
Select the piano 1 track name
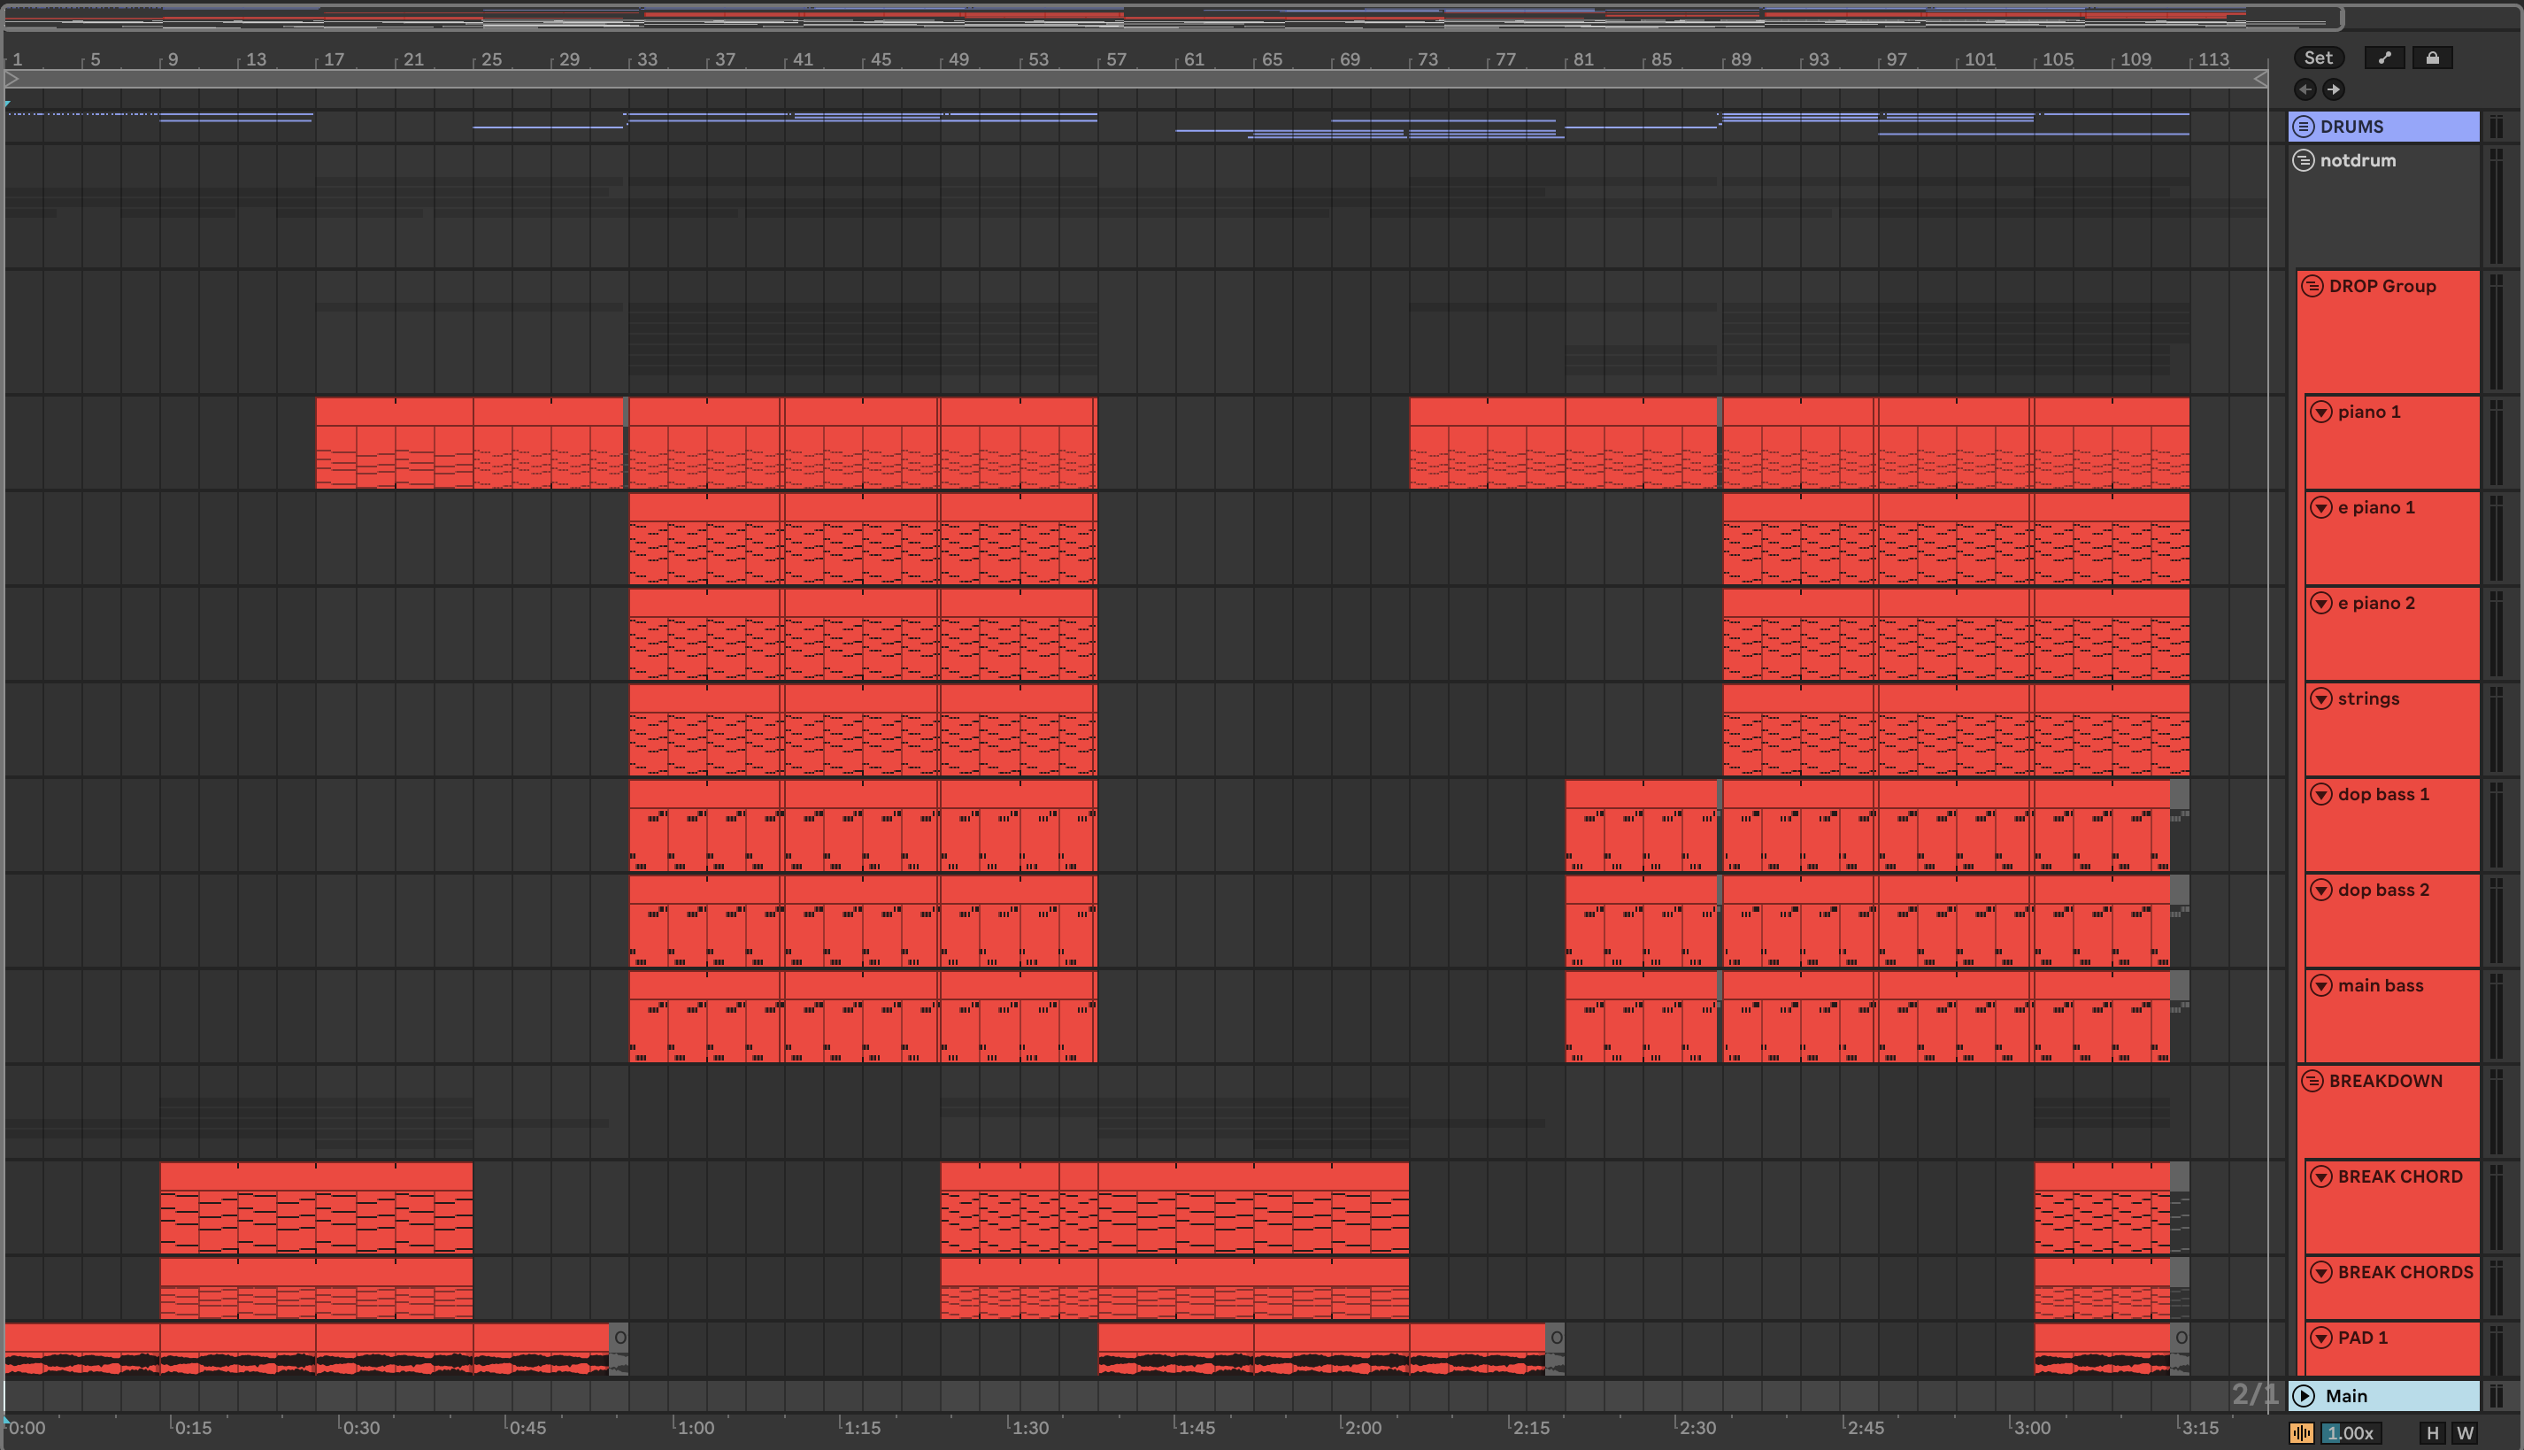click(2368, 412)
